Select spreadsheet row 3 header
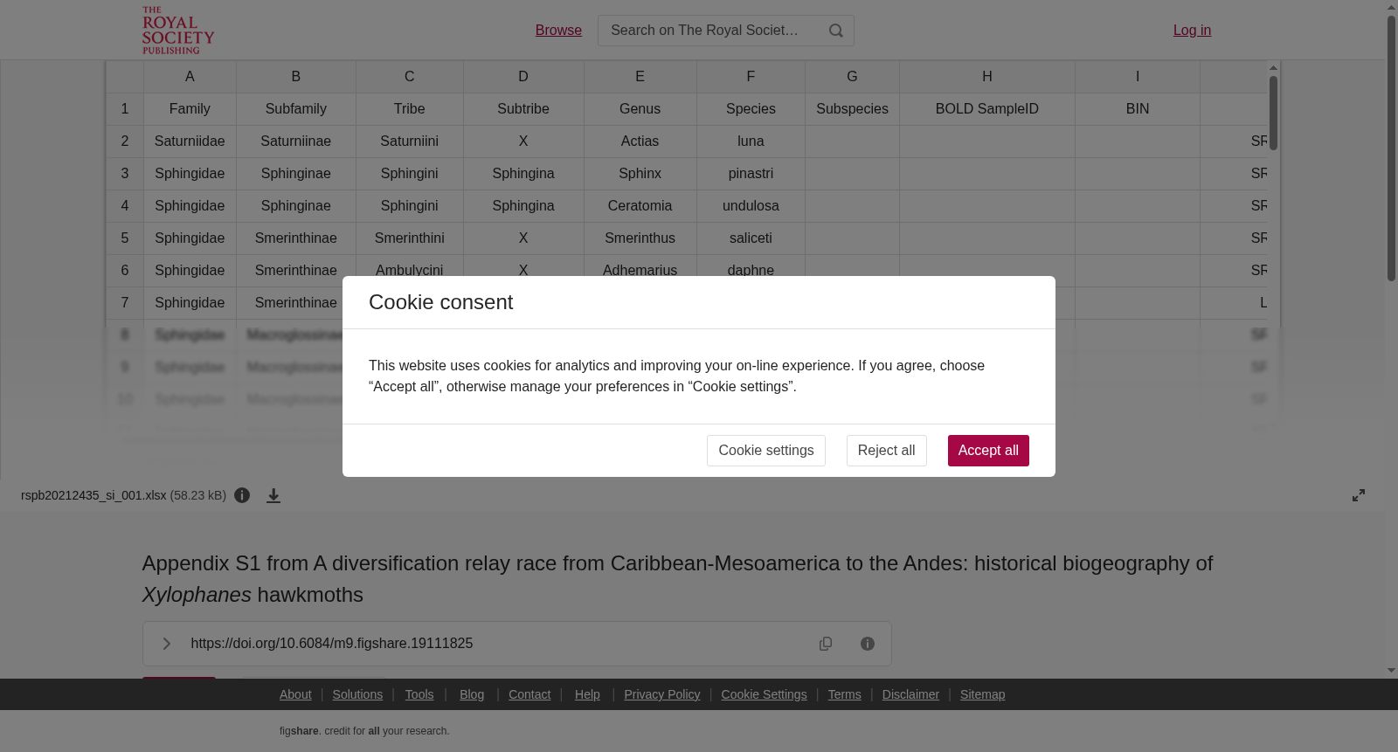This screenshot has width=1398, height=752. (125, 174)
